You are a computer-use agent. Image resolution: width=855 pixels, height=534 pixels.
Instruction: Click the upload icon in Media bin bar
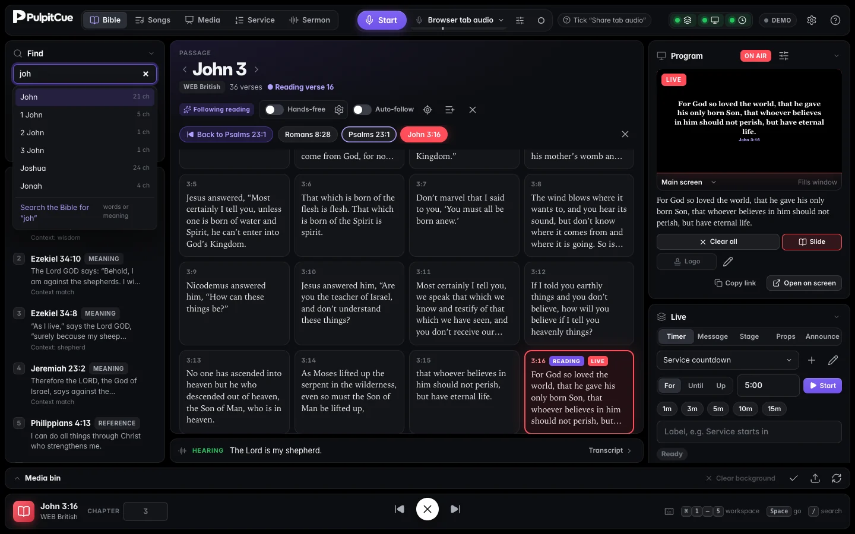(x=815, y=478)
